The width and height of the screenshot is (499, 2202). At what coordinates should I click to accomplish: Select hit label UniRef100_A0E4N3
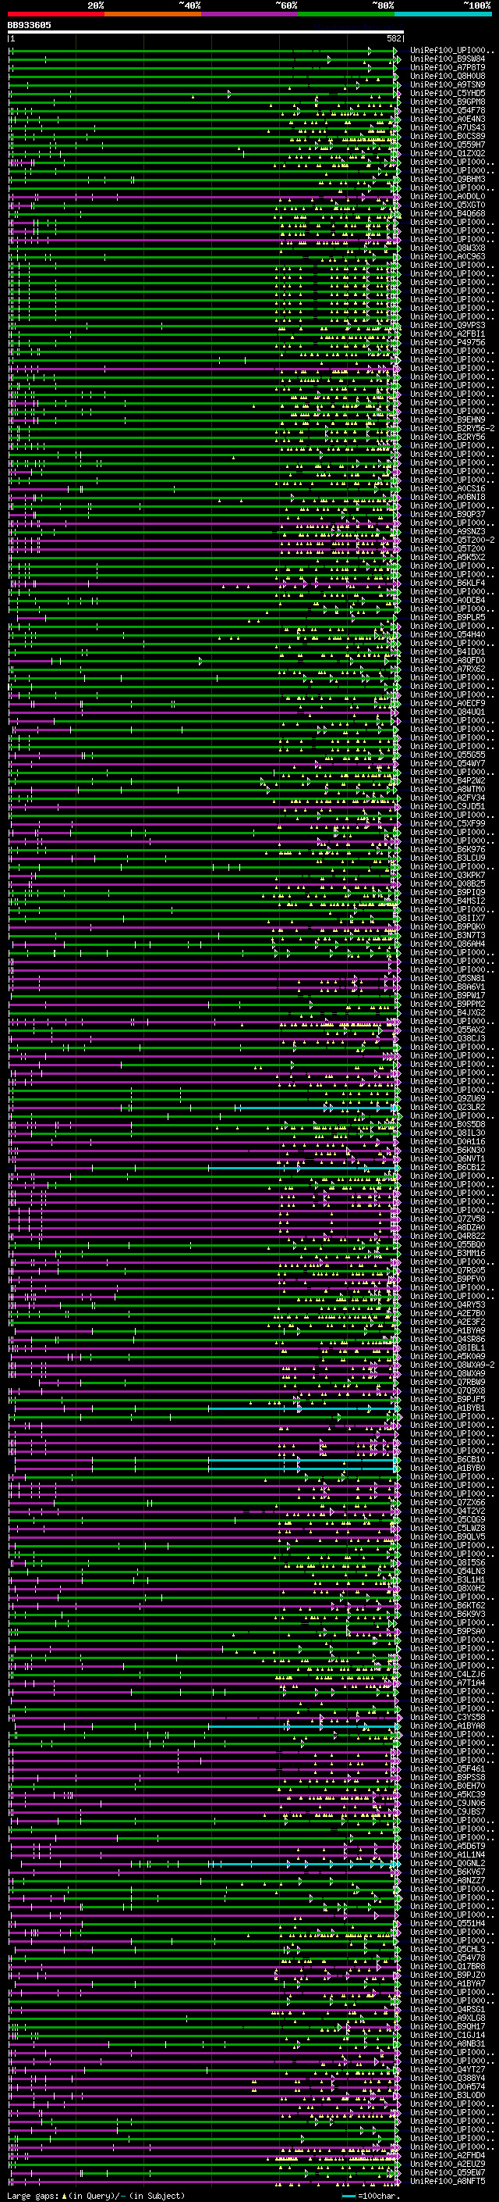448,119
